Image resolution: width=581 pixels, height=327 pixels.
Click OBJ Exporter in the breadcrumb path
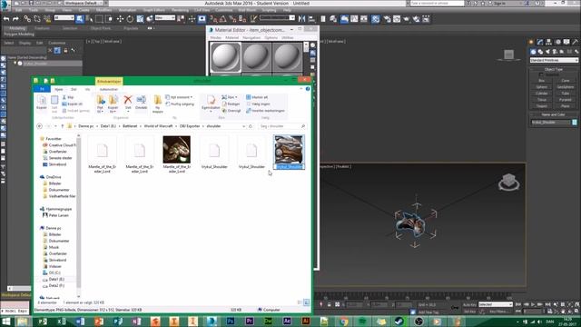click(190, 126)
